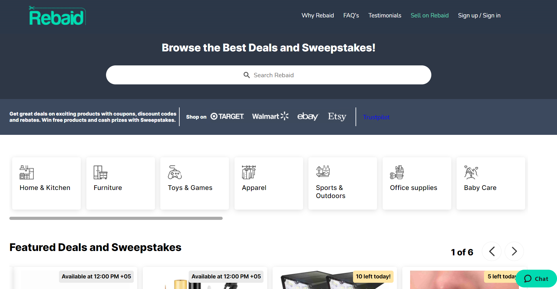Open the Sell on Rebaid page
Screen dimensions: 557x289
pos(429,15)
